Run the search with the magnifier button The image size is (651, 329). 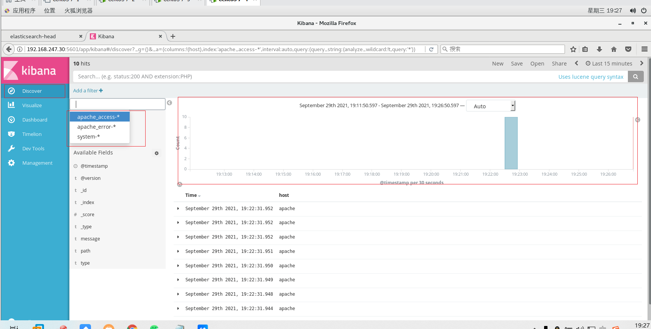(x=636, y=76)
